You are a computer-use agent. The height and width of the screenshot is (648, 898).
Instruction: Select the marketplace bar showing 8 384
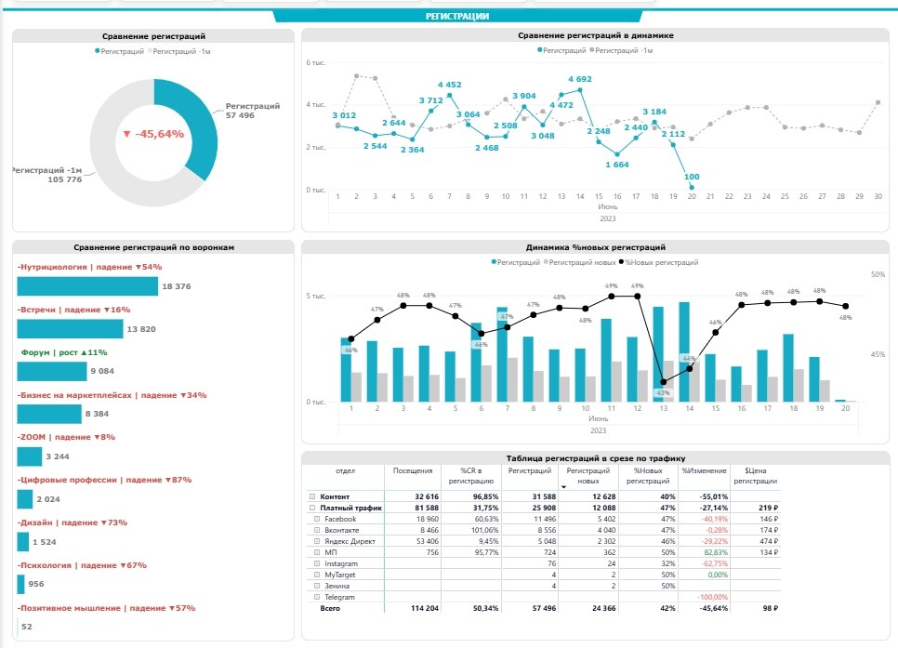pos(49,414)
